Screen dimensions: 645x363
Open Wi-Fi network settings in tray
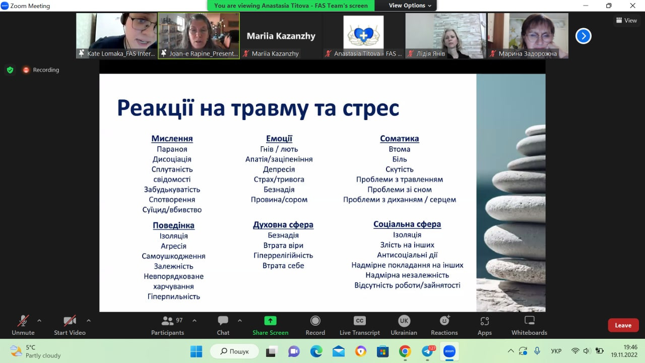pos(575,351)
